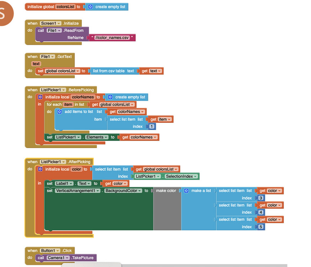
Task: Open the gear on the add items to list block
Action: tap(59, 111)
